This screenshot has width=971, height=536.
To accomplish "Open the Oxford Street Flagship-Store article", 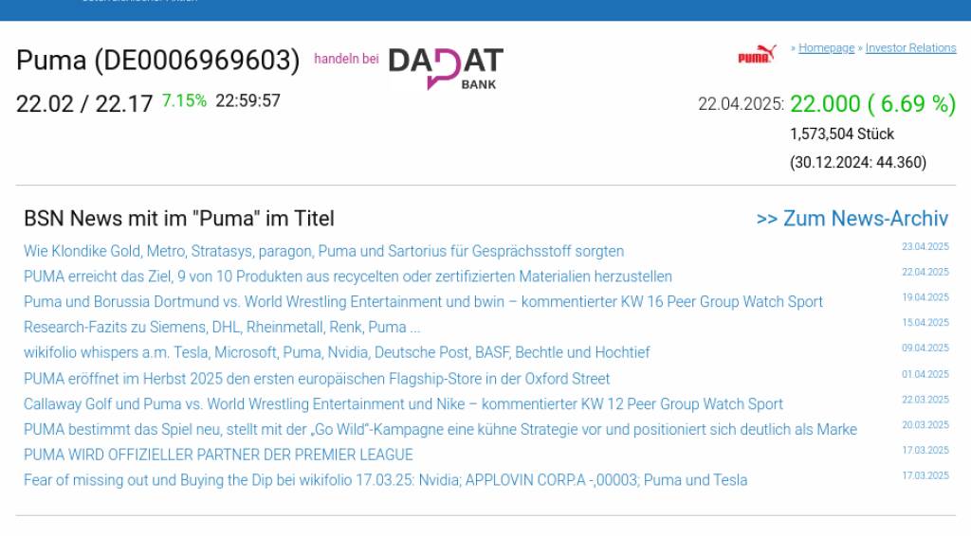I will [317, 379].
